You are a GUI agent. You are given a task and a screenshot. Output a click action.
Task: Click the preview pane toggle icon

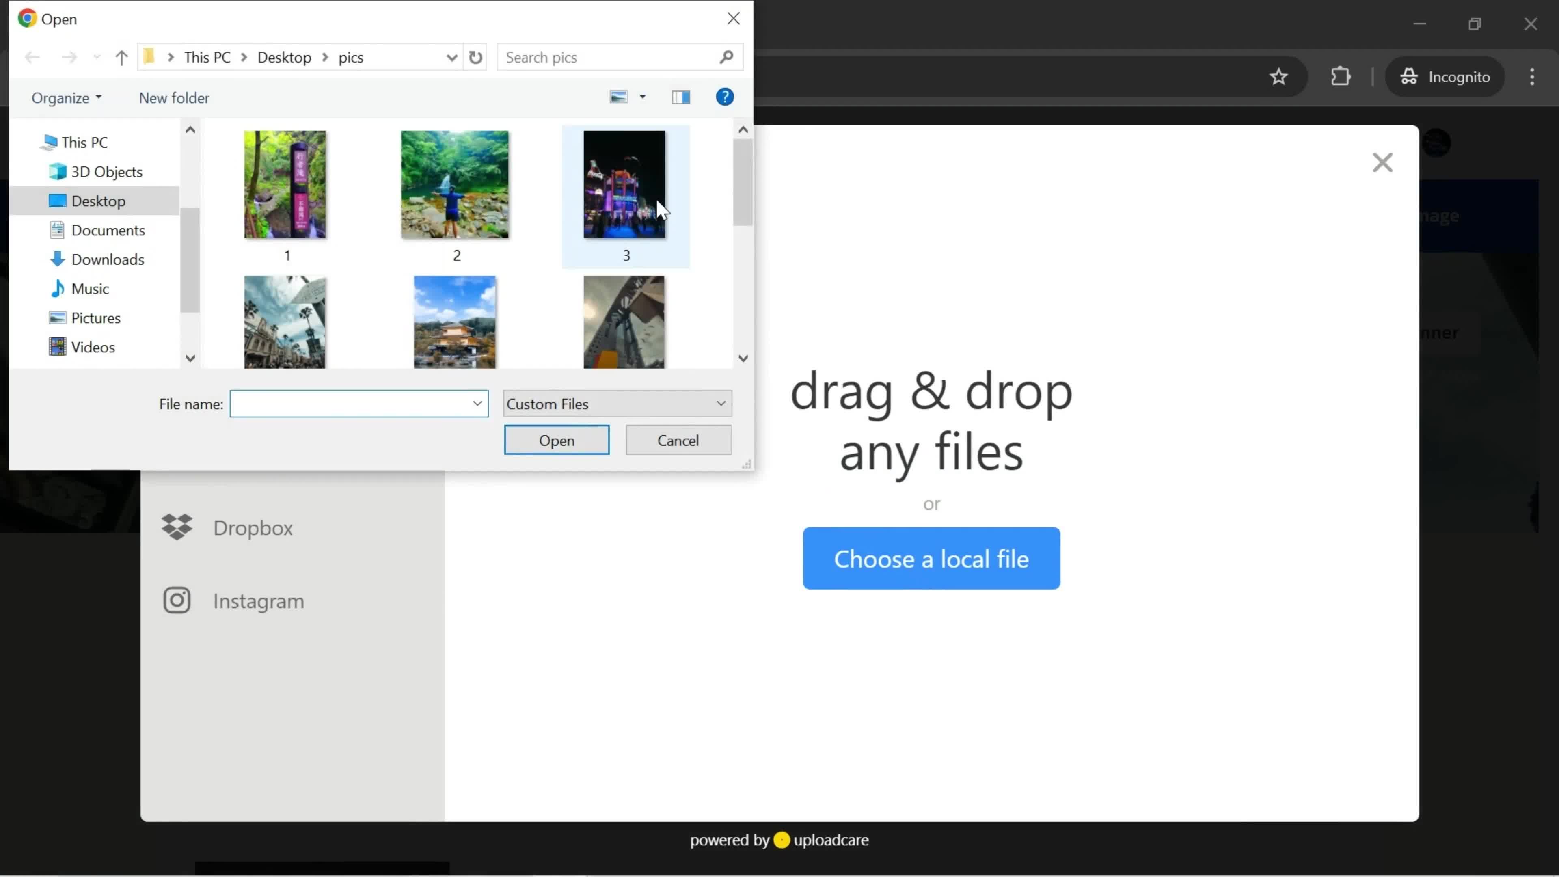[681, 97]
